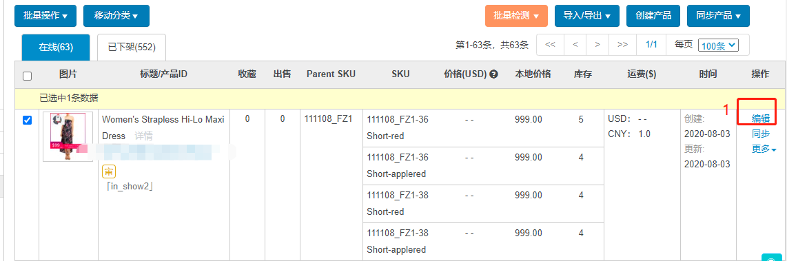
Task: Toggle the select-all checkbox in table header
Action: pos(28,76)
